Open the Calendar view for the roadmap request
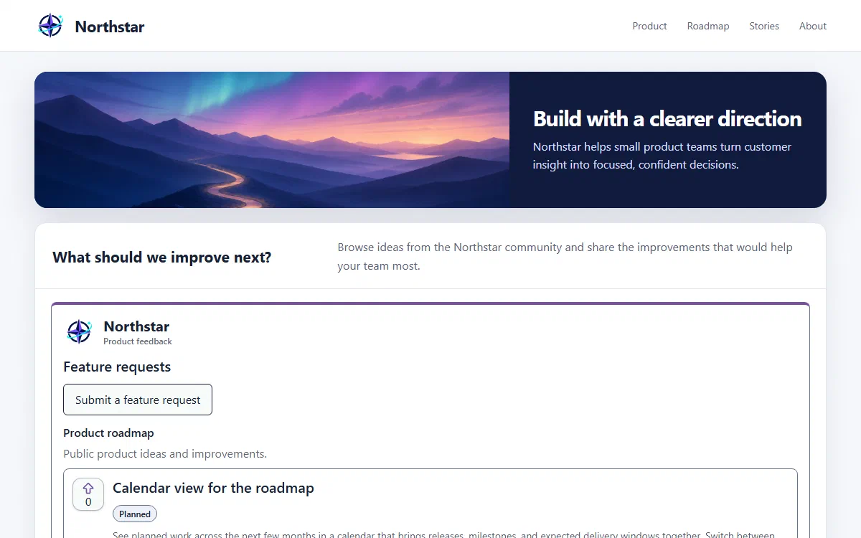 [213, 489]
